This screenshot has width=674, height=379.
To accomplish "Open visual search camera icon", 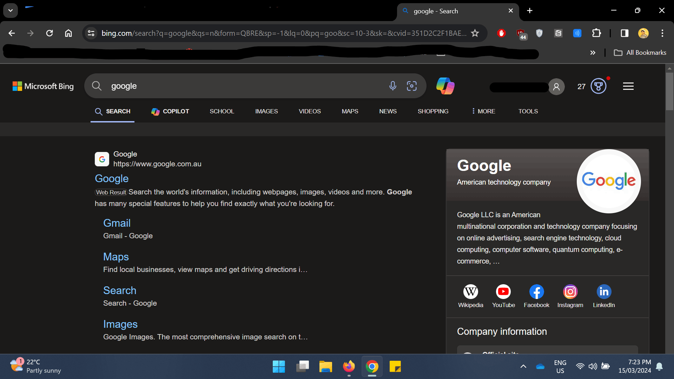I will 411,86.
